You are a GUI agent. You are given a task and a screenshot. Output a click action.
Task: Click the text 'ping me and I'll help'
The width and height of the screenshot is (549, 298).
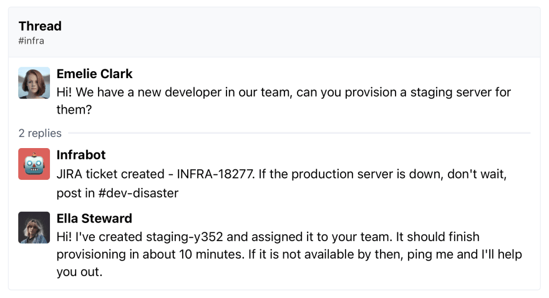click(x=465, y=254)
